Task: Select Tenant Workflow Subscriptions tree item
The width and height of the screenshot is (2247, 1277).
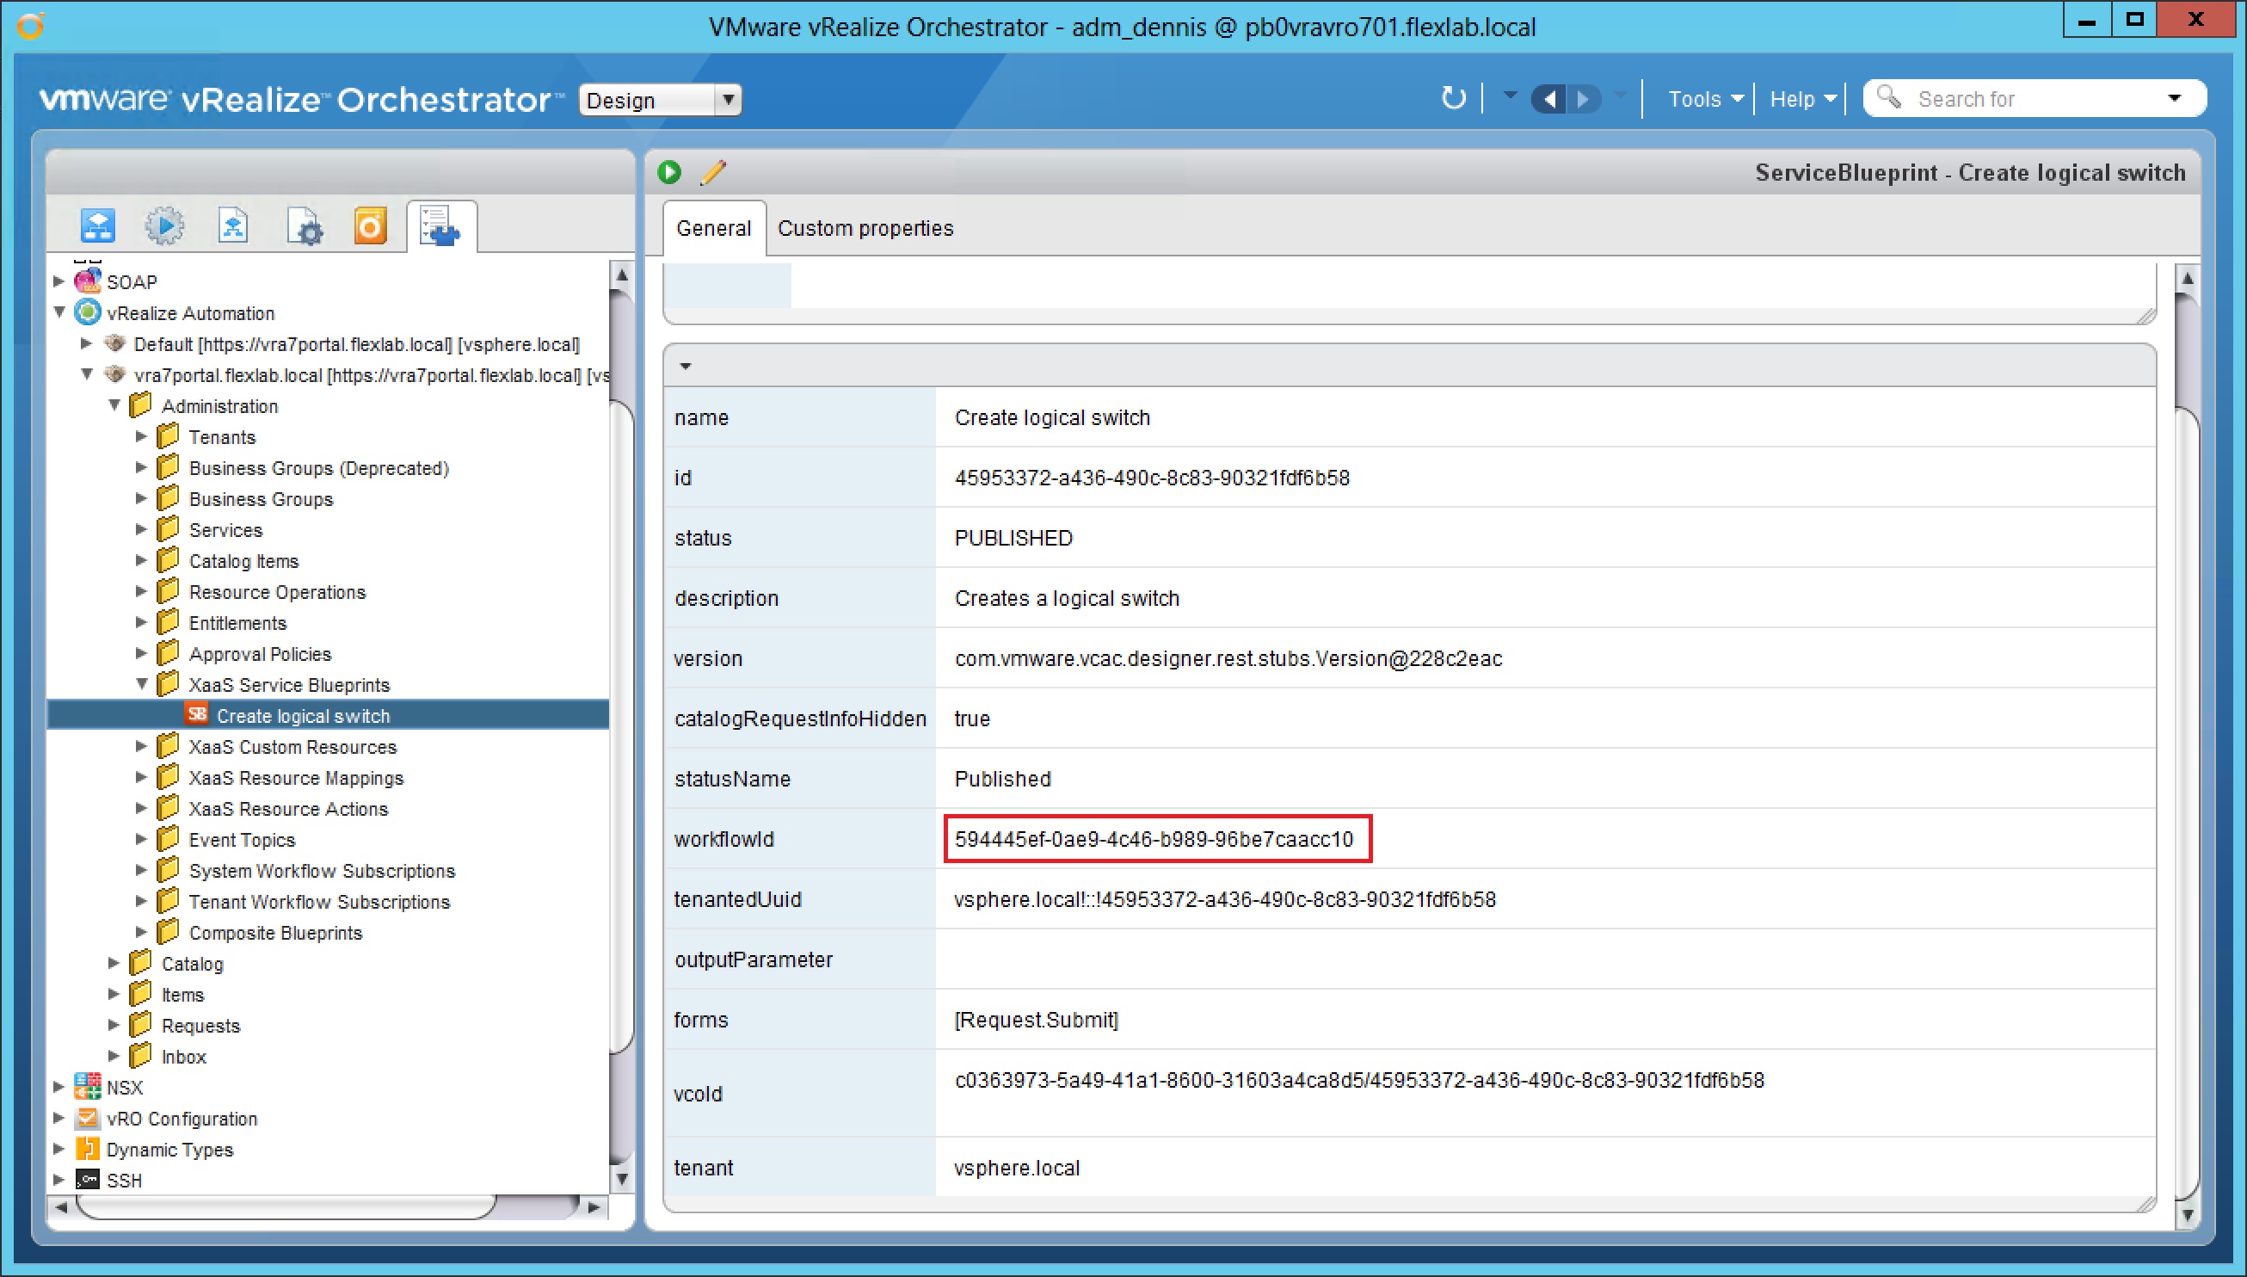Action: point(319,902)
